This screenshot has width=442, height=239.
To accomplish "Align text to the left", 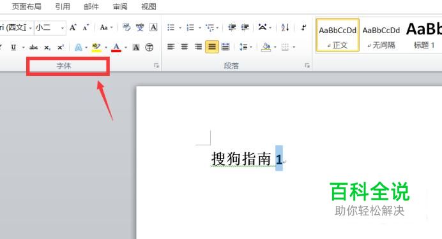I will tap(171, 47).
